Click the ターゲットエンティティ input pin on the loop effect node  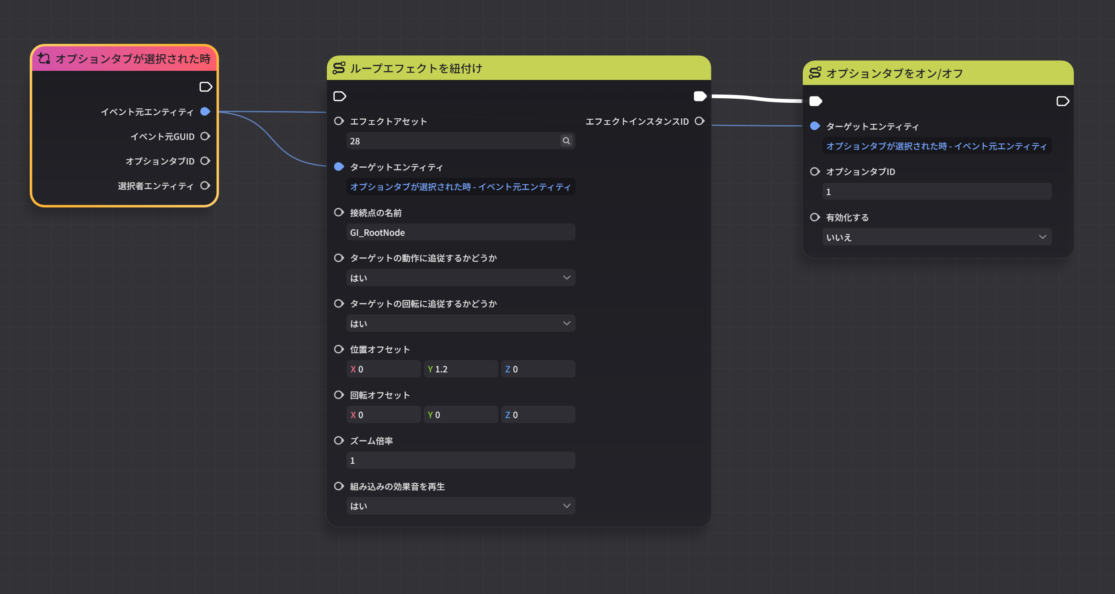click(x=338, y=167)
